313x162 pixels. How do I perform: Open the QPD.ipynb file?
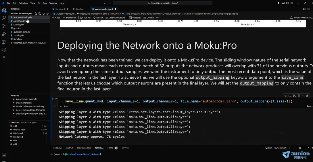tap(18, 24)
